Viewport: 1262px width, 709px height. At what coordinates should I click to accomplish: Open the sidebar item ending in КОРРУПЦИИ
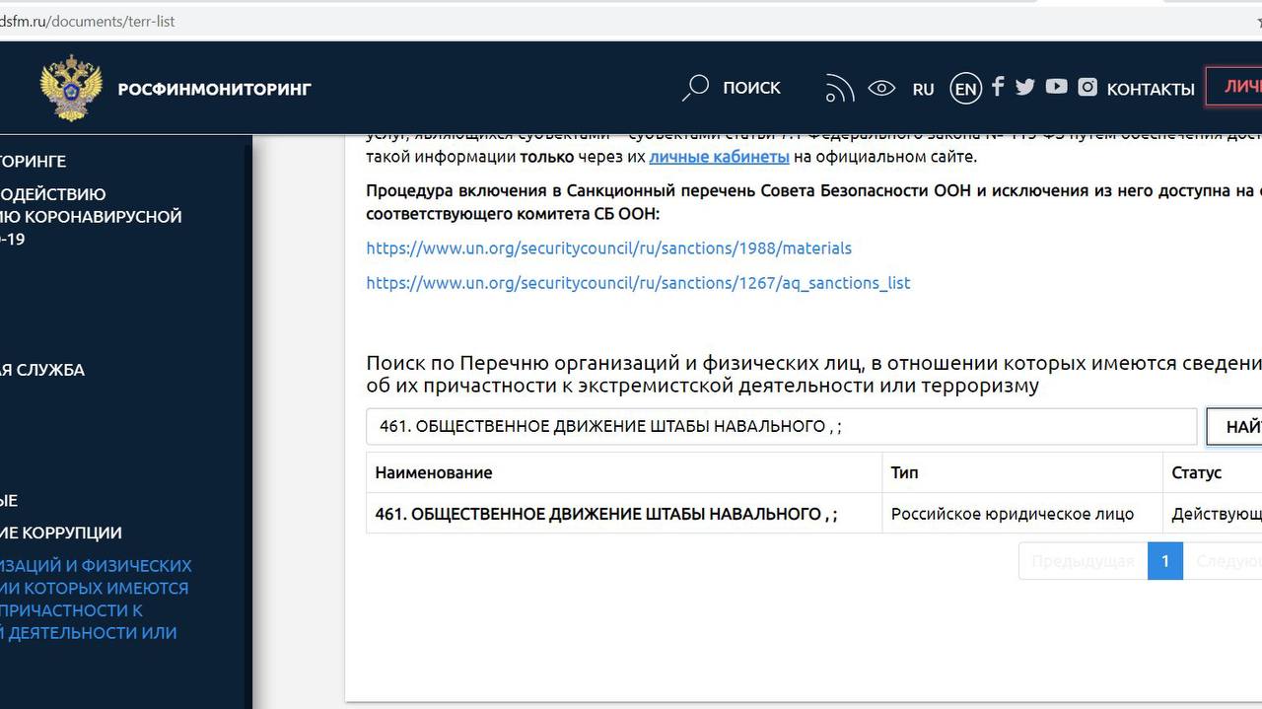(x=61, y=532)
